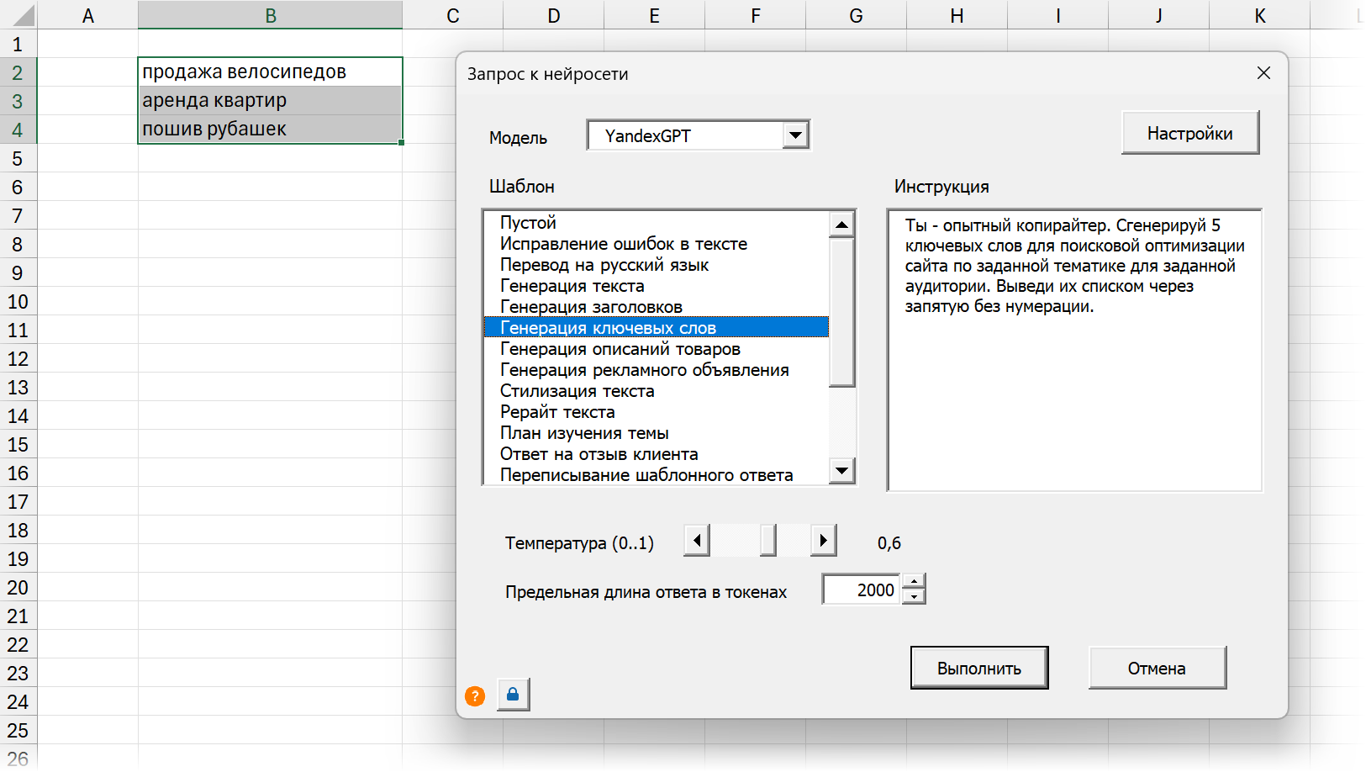Select the Пустой template
The image size is (1366, 772).
pos(528,223)
